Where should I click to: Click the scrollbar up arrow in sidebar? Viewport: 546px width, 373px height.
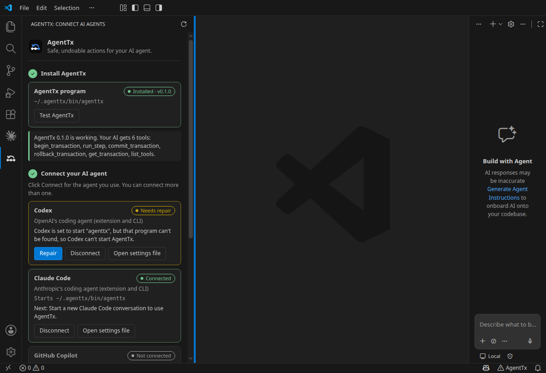tap(191, 35)
